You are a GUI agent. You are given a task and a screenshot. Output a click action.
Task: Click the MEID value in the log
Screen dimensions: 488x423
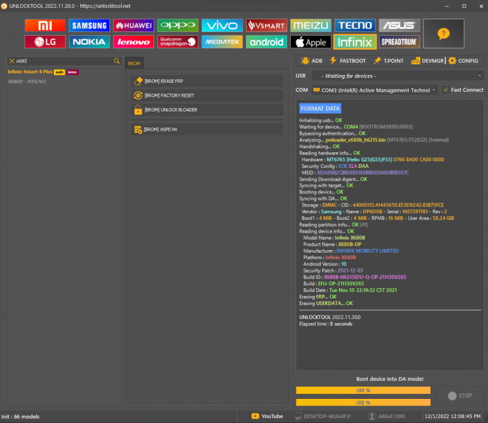coord(363,173)
